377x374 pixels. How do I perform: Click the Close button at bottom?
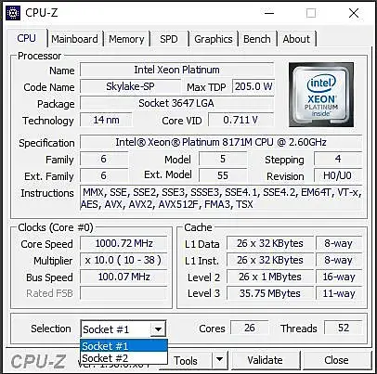click(x=336, y=360)
